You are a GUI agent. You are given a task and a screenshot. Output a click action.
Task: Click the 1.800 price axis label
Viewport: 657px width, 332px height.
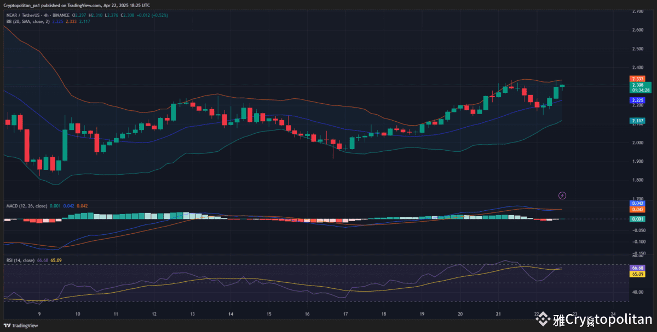pos(637,180)
